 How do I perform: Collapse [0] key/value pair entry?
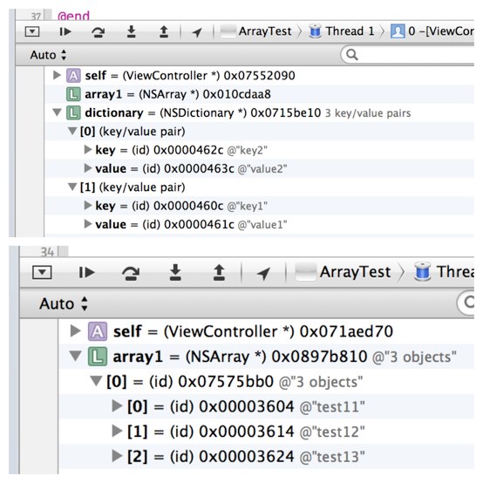point(72,131)
